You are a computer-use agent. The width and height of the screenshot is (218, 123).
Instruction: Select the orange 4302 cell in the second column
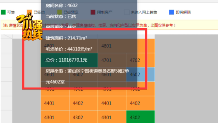(x=83, y=117)
